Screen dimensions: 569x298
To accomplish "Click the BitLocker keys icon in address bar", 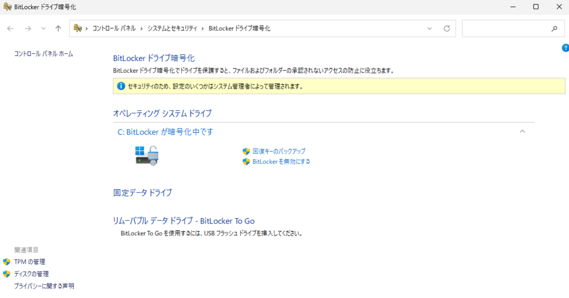I will pos(77,28).
